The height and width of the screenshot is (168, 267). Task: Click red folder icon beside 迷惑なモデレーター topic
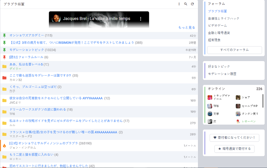point(4,78)
